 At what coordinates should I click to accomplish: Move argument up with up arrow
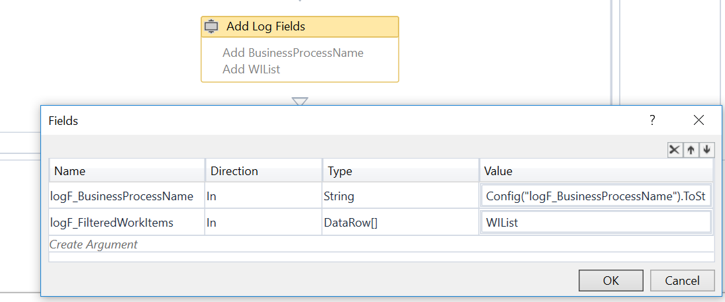(691, 150)
